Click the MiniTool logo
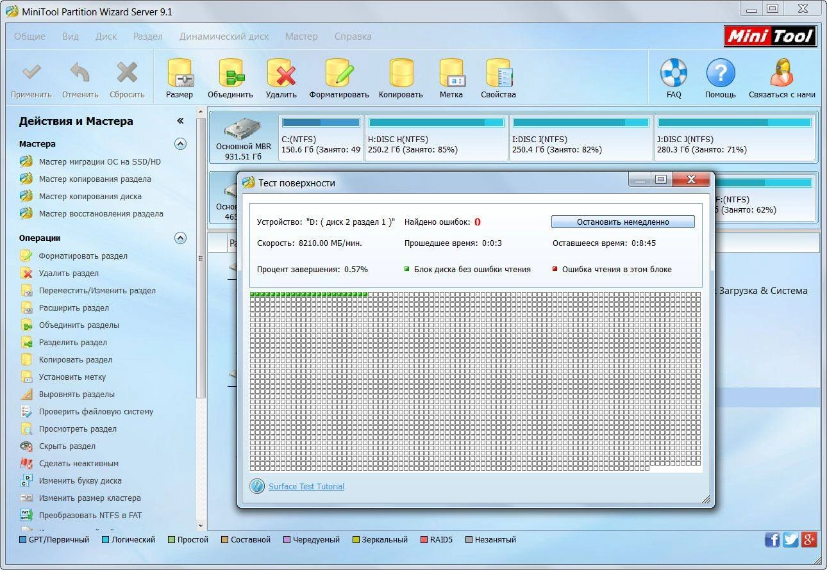Screen dimensions: 827x570 [x=771, y=37]
